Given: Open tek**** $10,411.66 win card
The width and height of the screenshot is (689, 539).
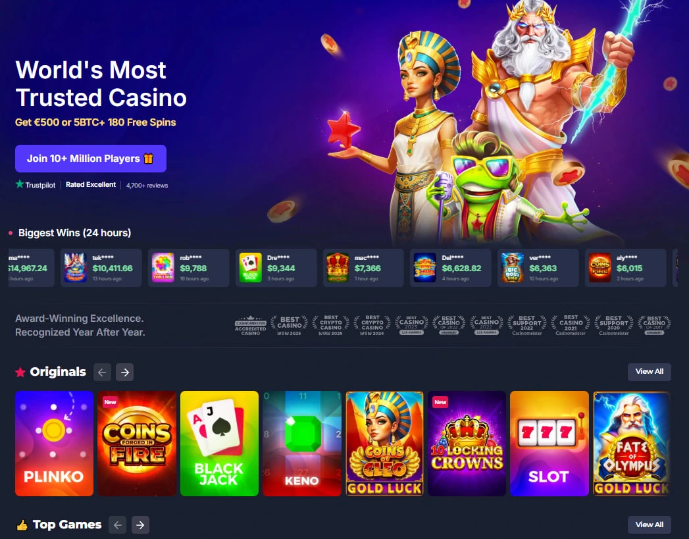Looking at the screenshot, I should tap(101, 268).
